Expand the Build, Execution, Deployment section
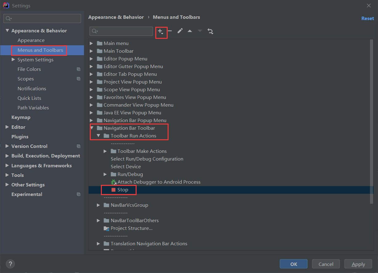Viewport: 378px width, 273px height. click(7, 156)
